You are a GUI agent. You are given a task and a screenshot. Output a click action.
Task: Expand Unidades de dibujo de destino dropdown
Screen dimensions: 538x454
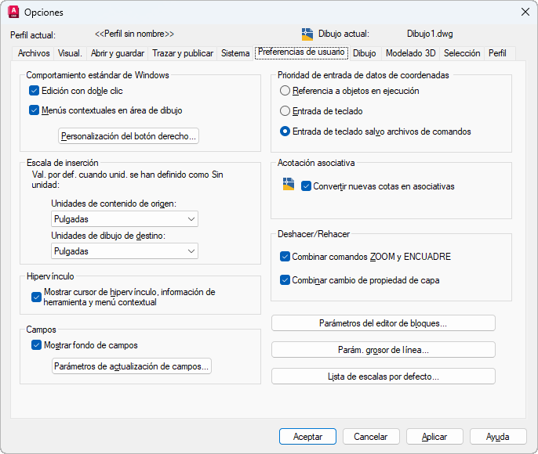124,251
